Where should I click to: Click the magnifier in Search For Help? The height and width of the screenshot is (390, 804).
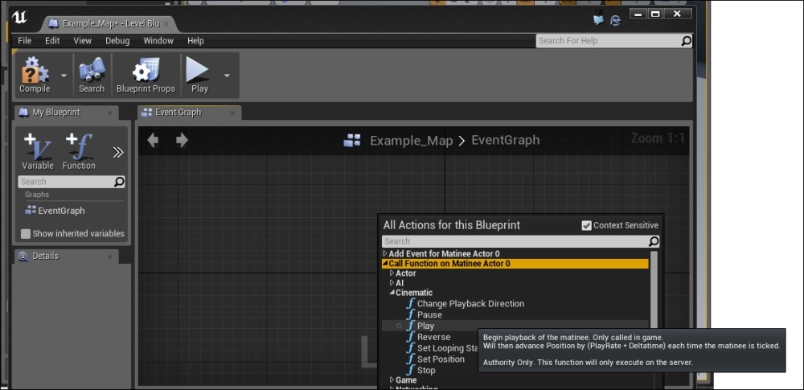(686, 41)
